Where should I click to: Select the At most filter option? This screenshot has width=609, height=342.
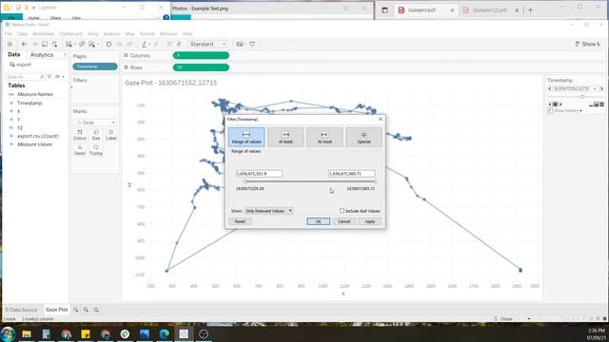324,137
